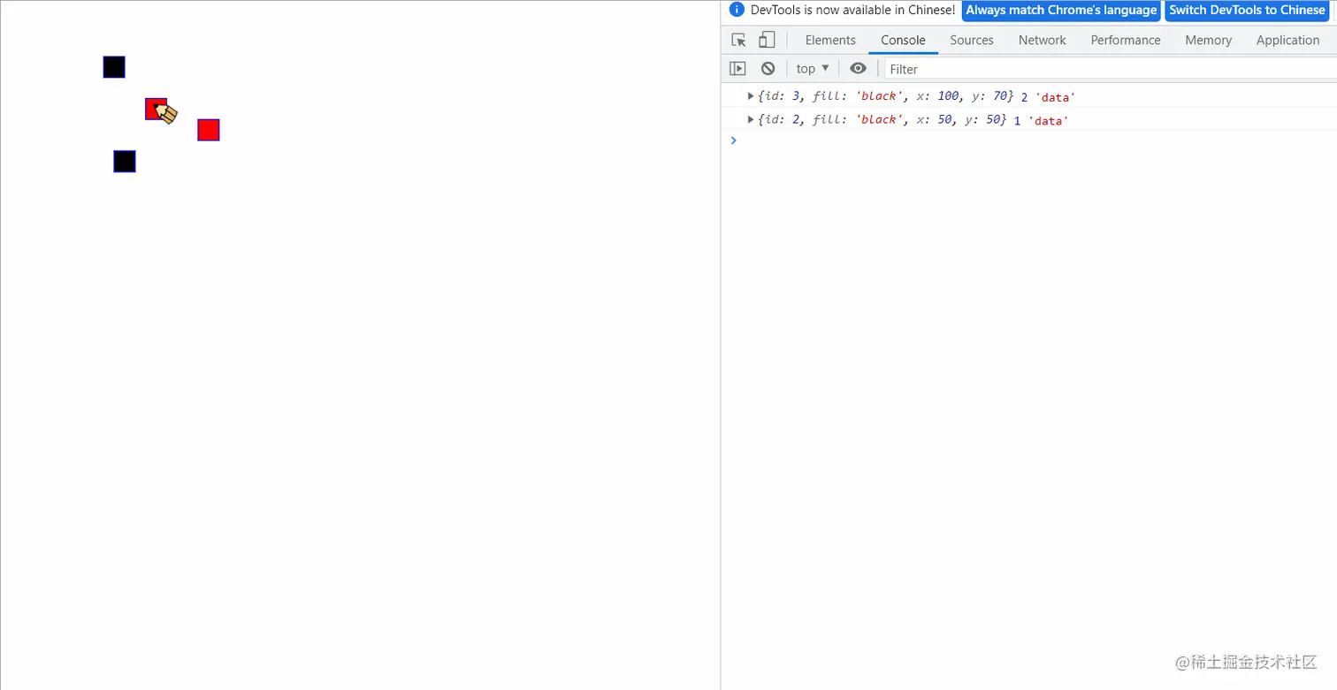This screenshot has height=690, width=1337.
Task: Open the Network panel
Action: point(1042,40)
